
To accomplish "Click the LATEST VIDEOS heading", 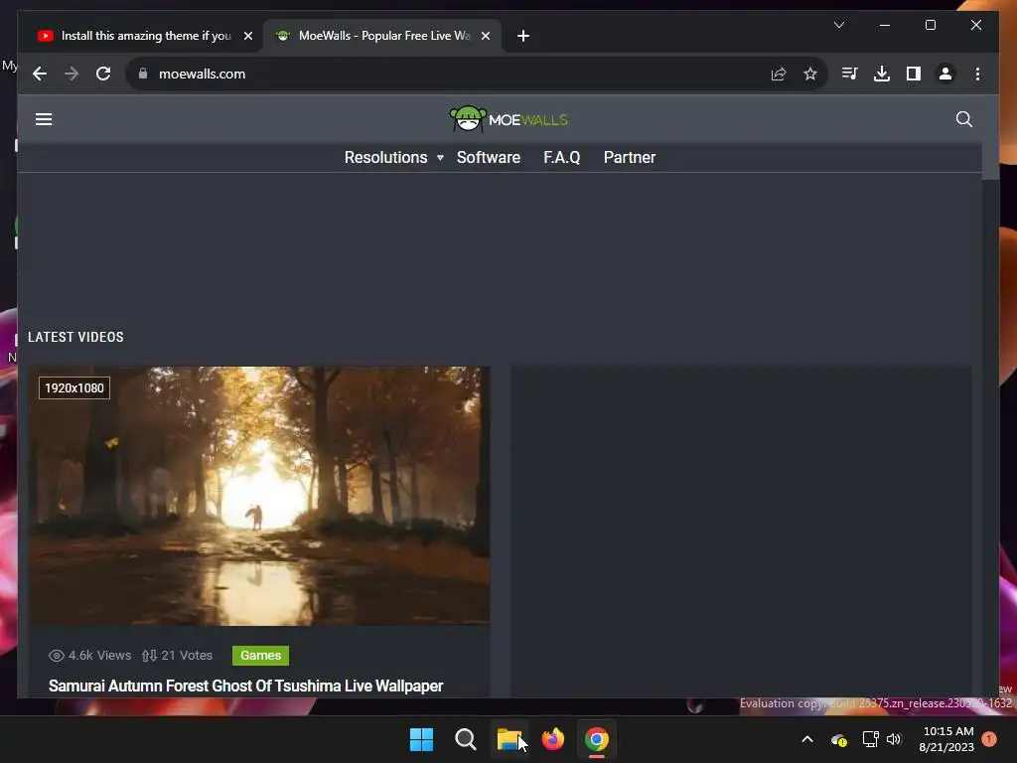I will (x=75, y=338).
